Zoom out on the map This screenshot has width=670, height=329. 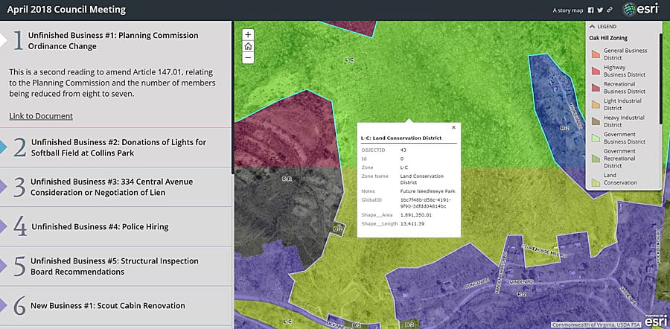click(248, 57)
